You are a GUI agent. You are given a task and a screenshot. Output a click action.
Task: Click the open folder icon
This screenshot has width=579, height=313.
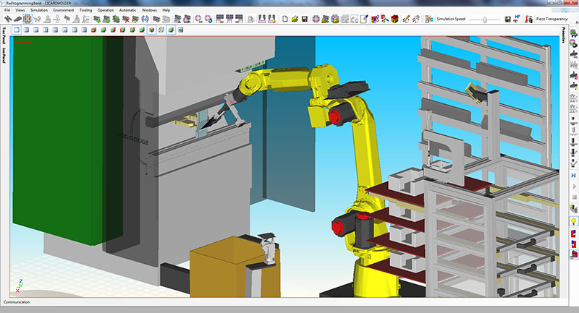(295, 20)
